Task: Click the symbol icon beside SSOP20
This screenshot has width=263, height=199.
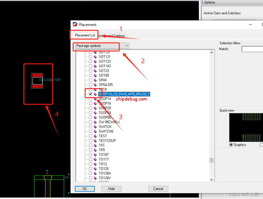Action: (x=95, y=108)
